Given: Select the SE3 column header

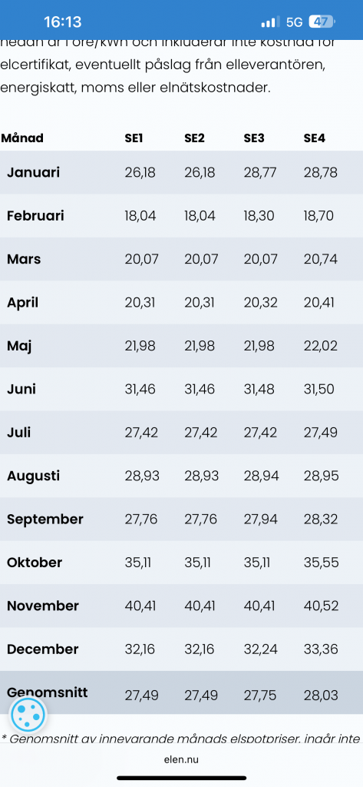Looking at the screenshot, I should coord(254,138).
